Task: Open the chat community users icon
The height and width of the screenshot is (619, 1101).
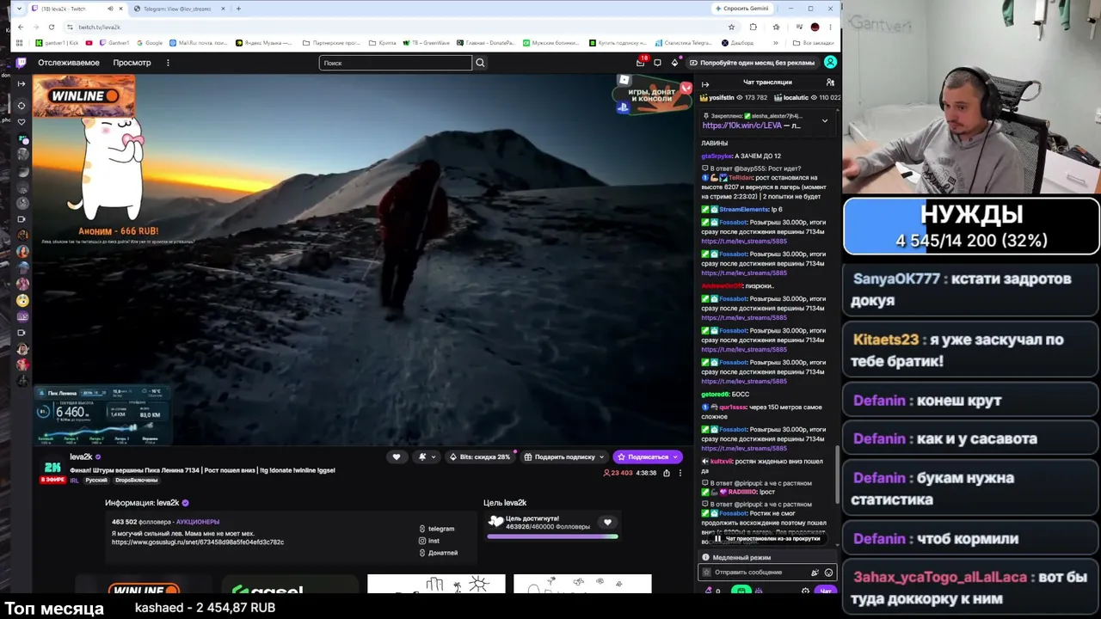Action: coord(830,83)
